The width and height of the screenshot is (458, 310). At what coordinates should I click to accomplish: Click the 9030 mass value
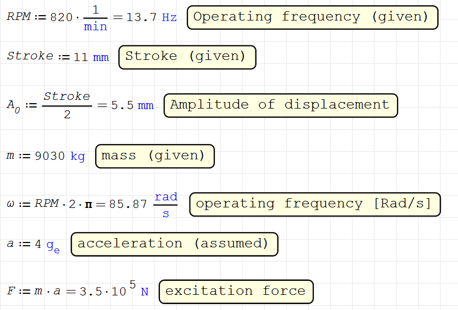coord(50,157)
